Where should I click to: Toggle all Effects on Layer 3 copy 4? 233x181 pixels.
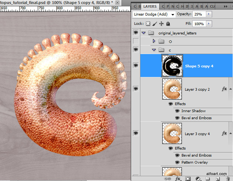171,148
